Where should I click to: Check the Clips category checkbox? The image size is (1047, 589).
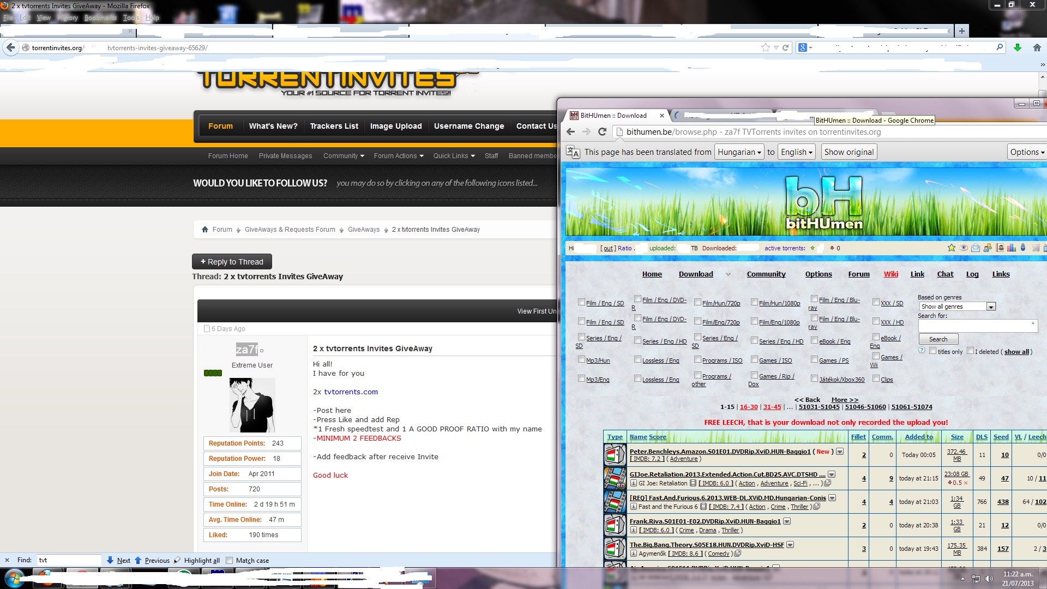tap(876, 378)
